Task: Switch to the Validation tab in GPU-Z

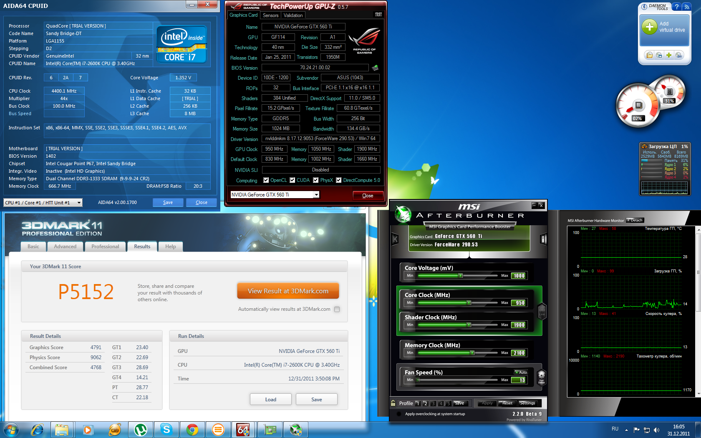Action: [x=293, y=15]
